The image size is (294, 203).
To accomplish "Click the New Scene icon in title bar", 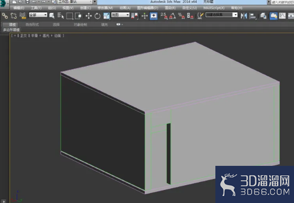I will click(15, 2).
